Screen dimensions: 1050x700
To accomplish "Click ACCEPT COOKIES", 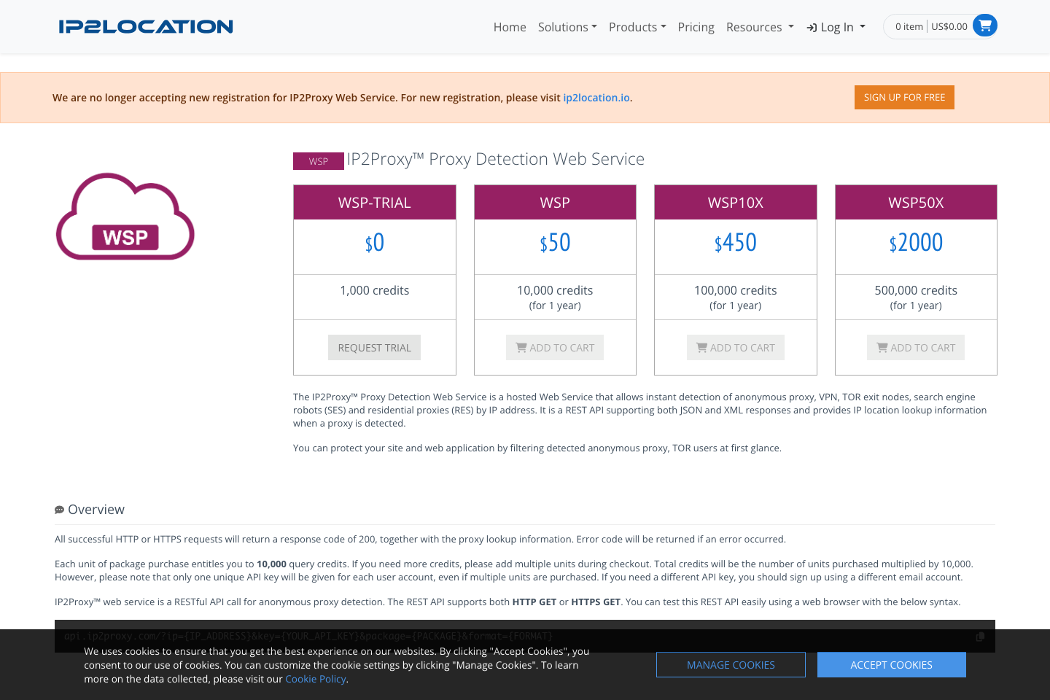I will (x=891, y=664).
